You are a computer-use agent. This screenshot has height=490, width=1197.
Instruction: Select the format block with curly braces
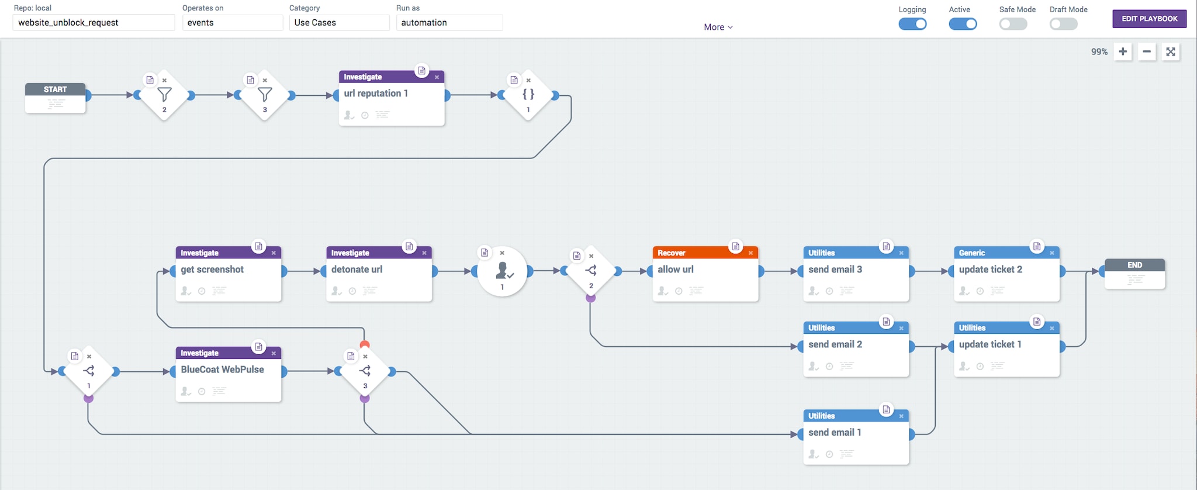[528, 95]
